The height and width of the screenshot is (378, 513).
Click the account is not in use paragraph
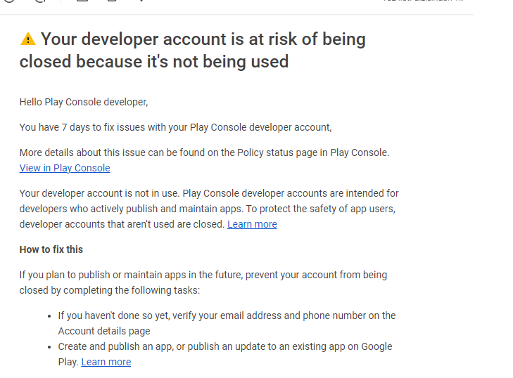(x=209, y=209)
